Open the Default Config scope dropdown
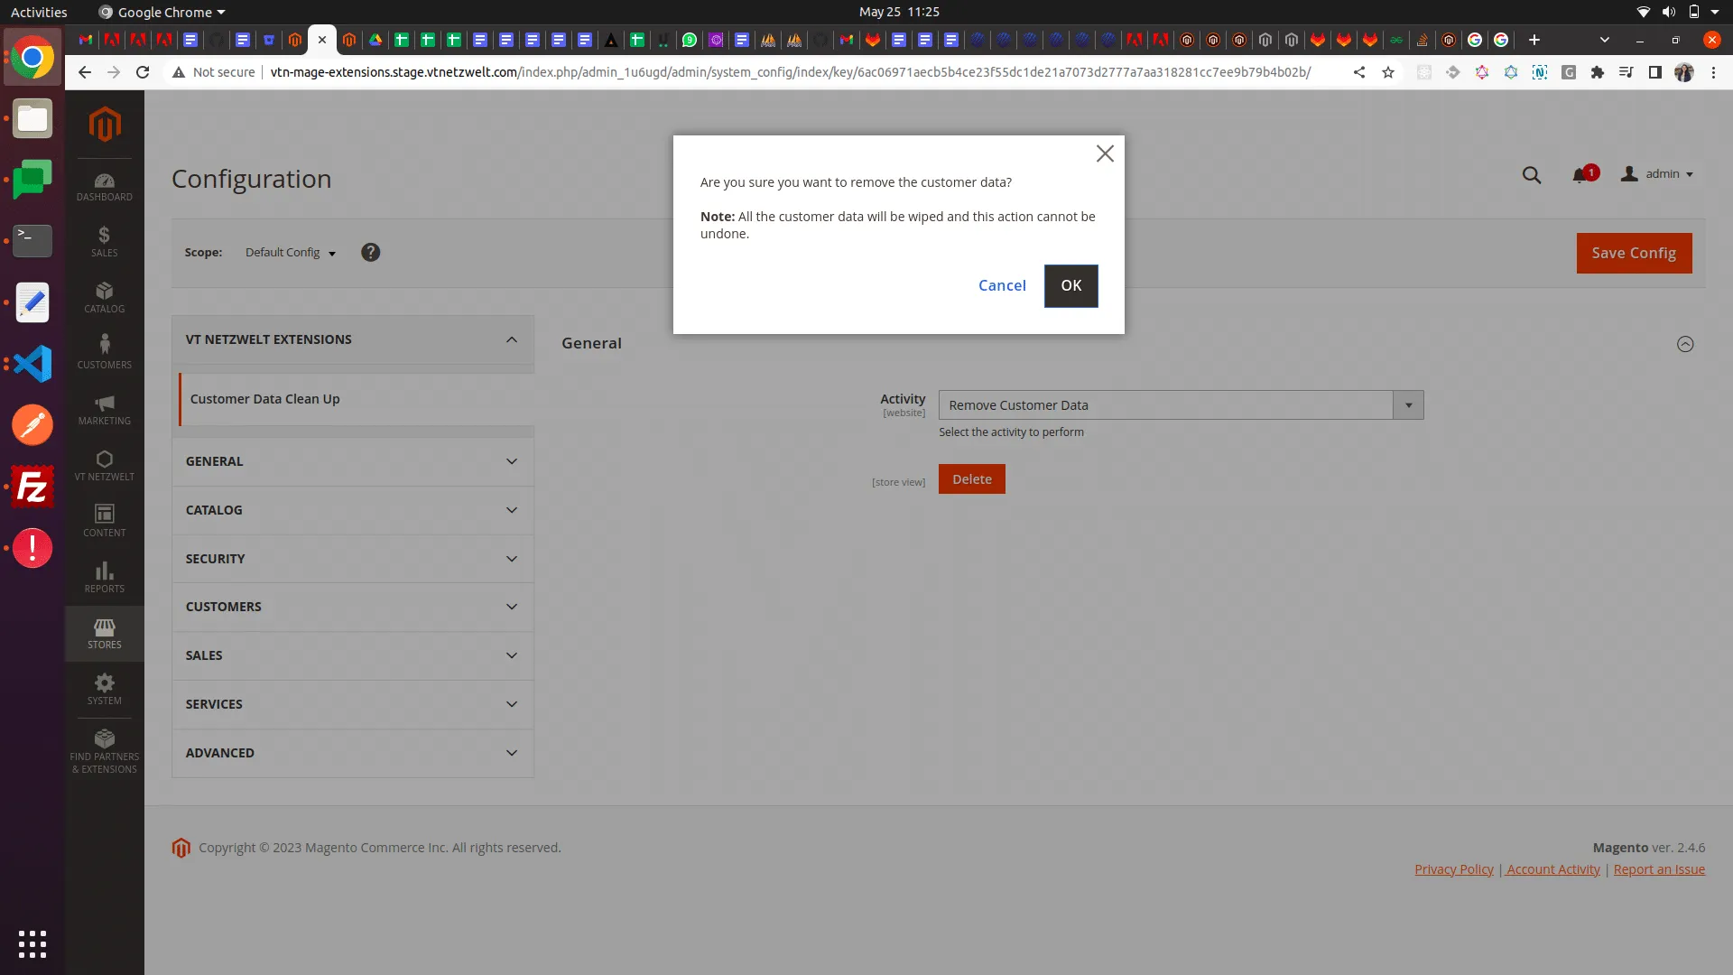Screen dimensions: 1733x975 (x=290, y=253)
